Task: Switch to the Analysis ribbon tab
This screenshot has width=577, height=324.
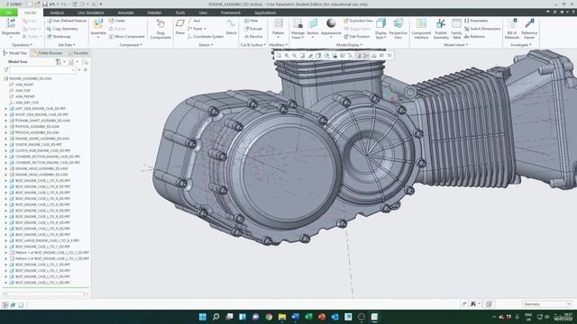Action: click(57, 13)
